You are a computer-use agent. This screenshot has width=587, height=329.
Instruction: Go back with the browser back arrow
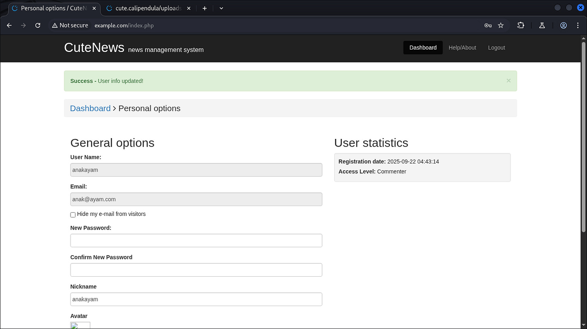pyautogui.click(x=9, y=25)
